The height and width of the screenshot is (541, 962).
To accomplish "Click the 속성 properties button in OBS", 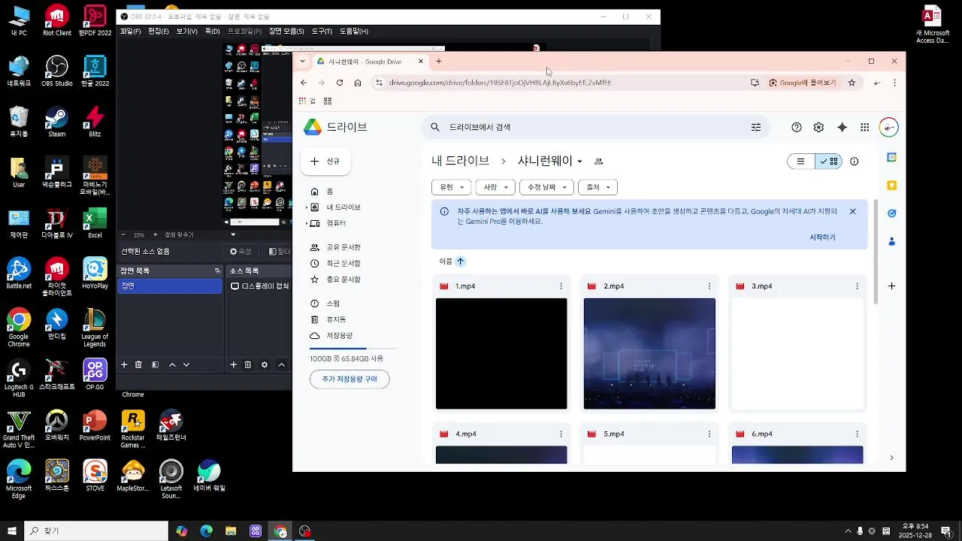I will click(241, 252).
